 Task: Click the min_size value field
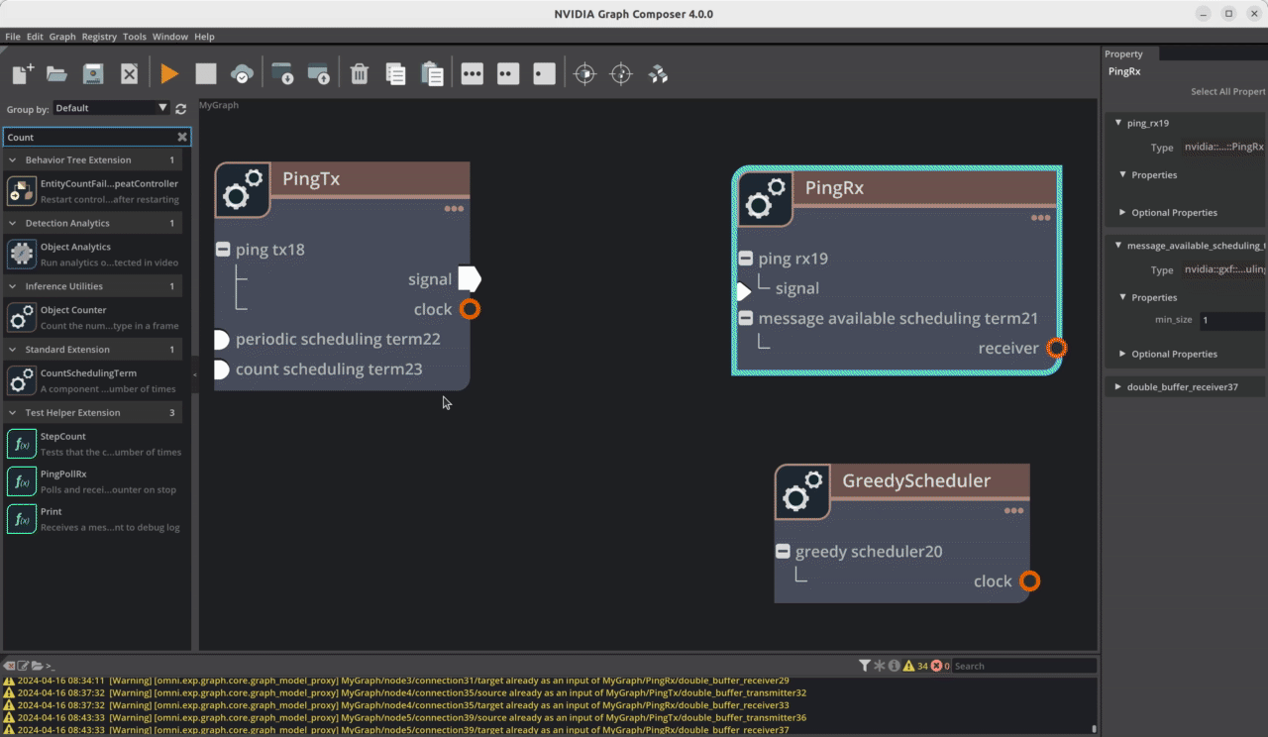click(x=1231, y=320)
